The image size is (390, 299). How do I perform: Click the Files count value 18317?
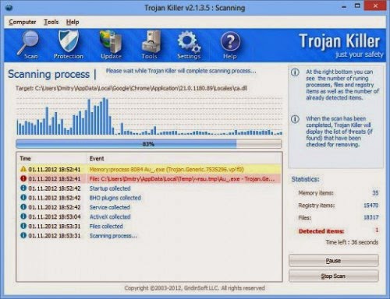point(370,217)
